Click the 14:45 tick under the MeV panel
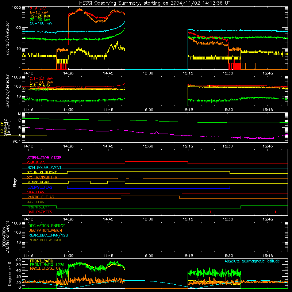This screenshot has width=292, height=292. click(x=108, y=110)
